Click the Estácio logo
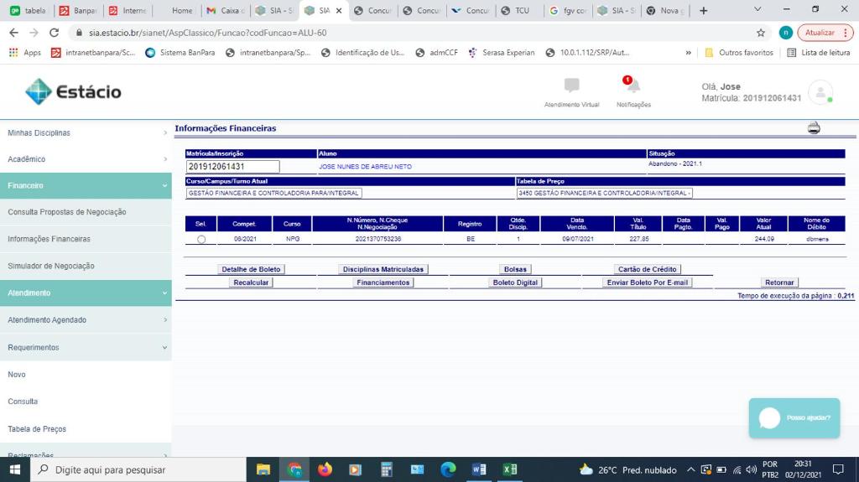Screen dimensions: 859x482 tap(73, 91)
